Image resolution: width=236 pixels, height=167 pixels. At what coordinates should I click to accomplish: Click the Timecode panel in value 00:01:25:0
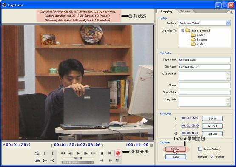point(190,118)
